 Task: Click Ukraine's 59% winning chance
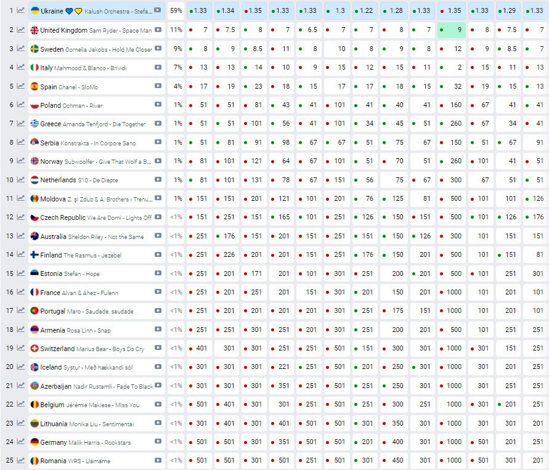click(x=176, y=11)
